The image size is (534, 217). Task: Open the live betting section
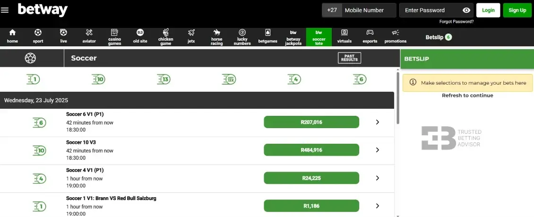63,37
